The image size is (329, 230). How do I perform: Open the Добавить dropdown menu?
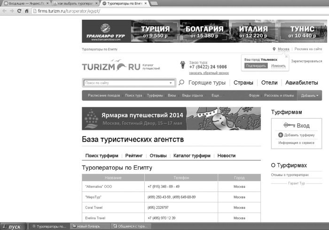309,95
